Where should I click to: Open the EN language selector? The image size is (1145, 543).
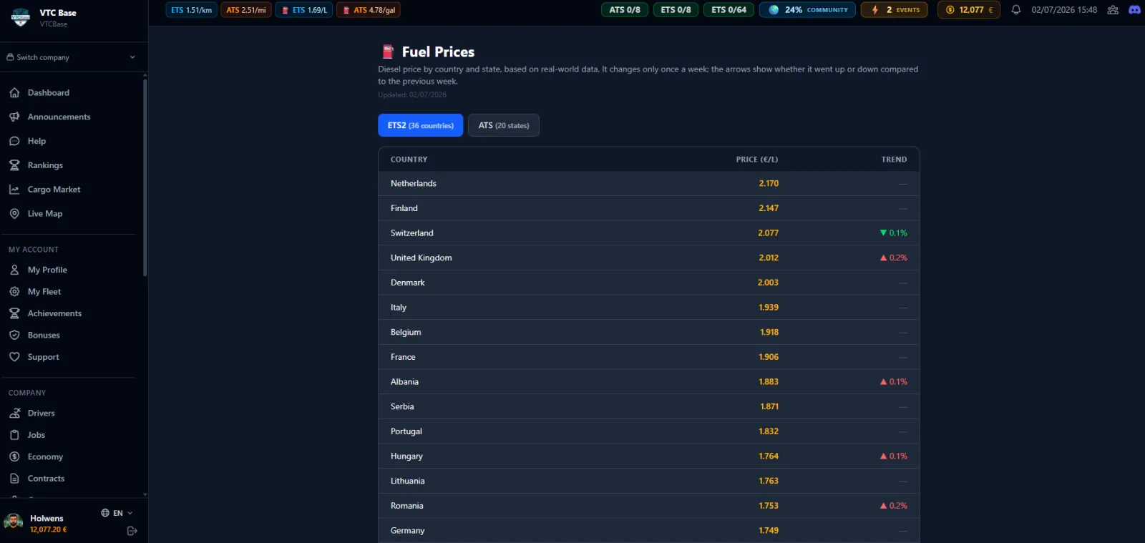(117, 513)
